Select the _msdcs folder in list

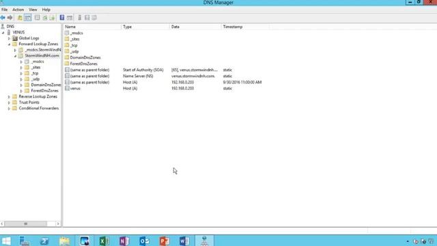(76, 33)
